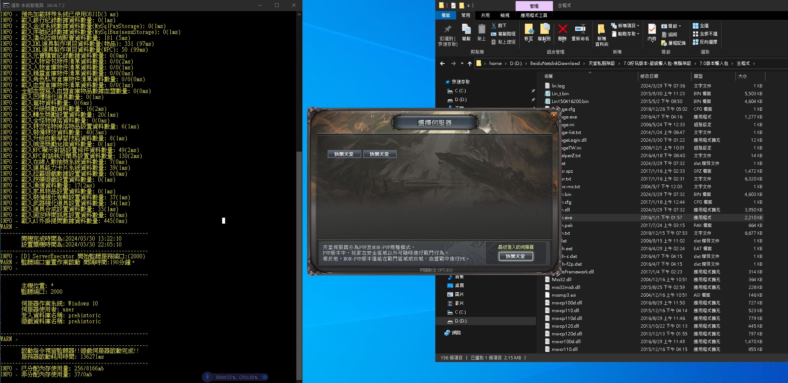Go forward in File Explorer

(x=454, y=63)
